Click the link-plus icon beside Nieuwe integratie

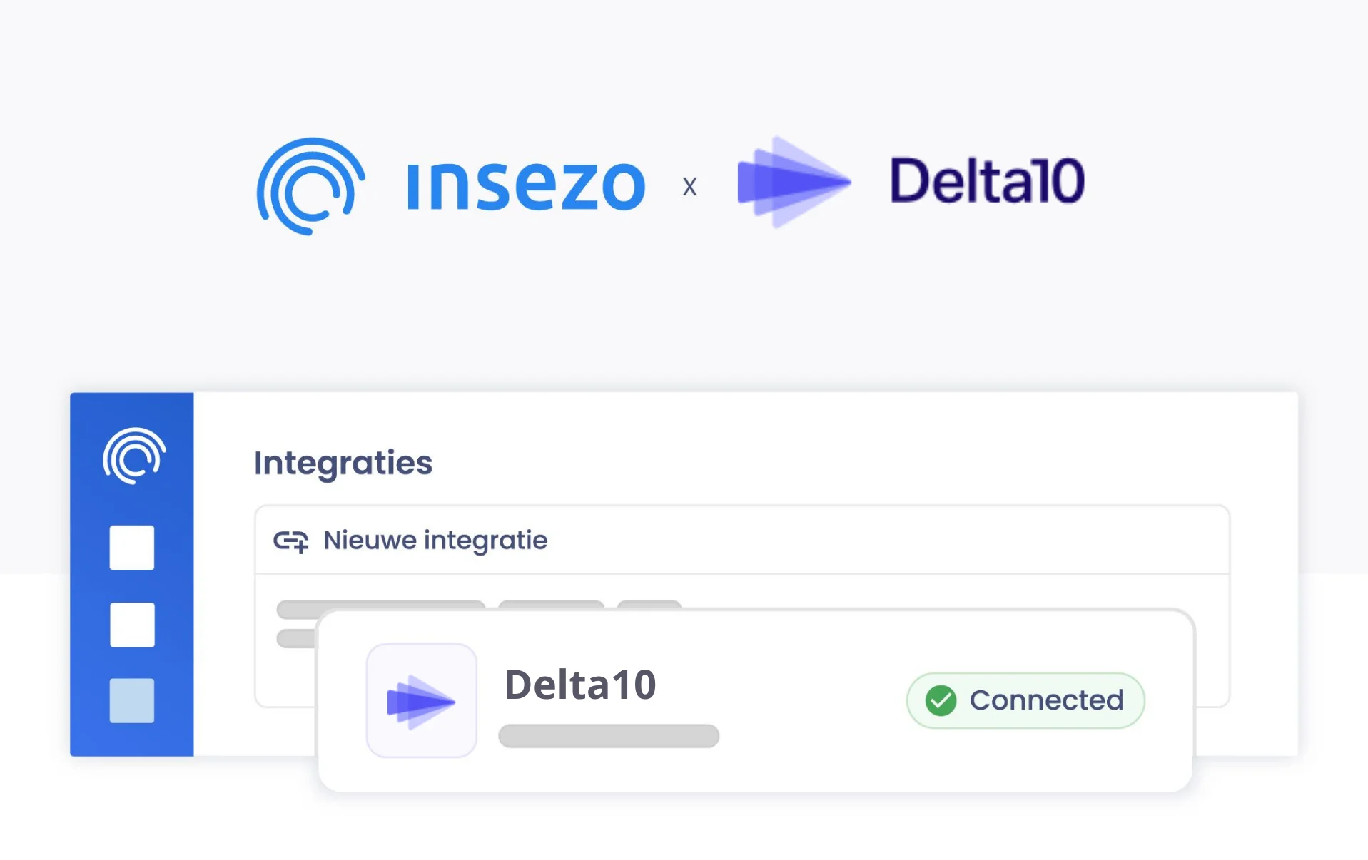[x=290, y=541]
